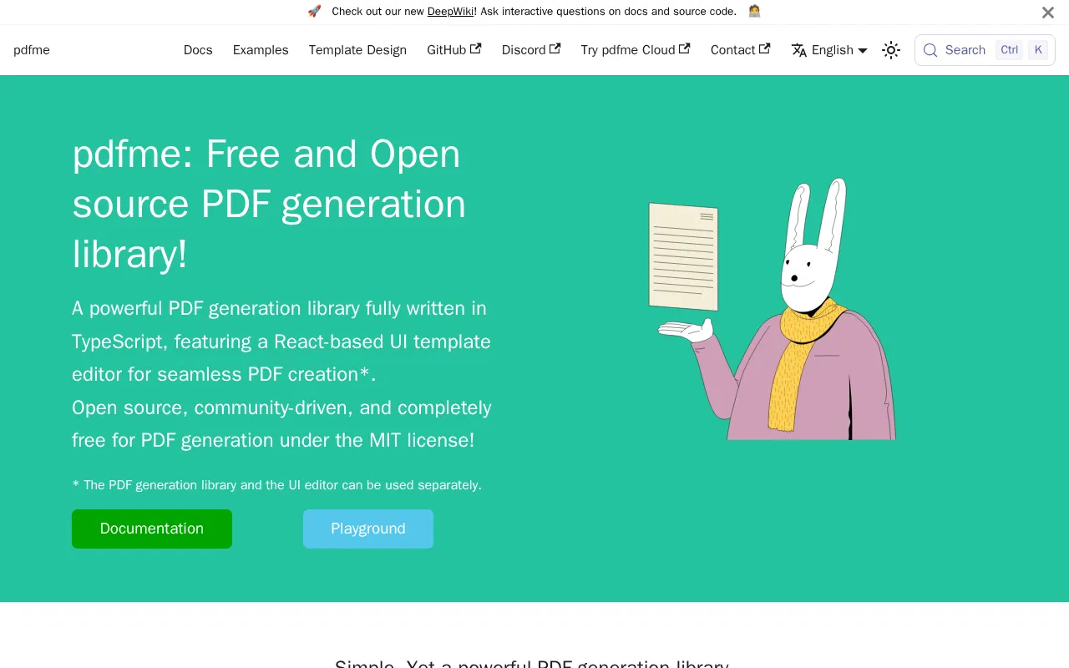Image resolution: width=1069 pixels, height=668 pixels.
Task: Click the 'pdfme: Free and Open source' heading
Action: (269, 204)
